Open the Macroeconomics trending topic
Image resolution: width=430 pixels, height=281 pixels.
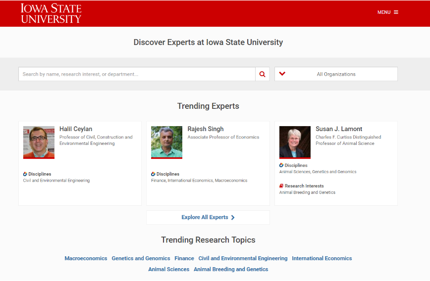(86, 259)
